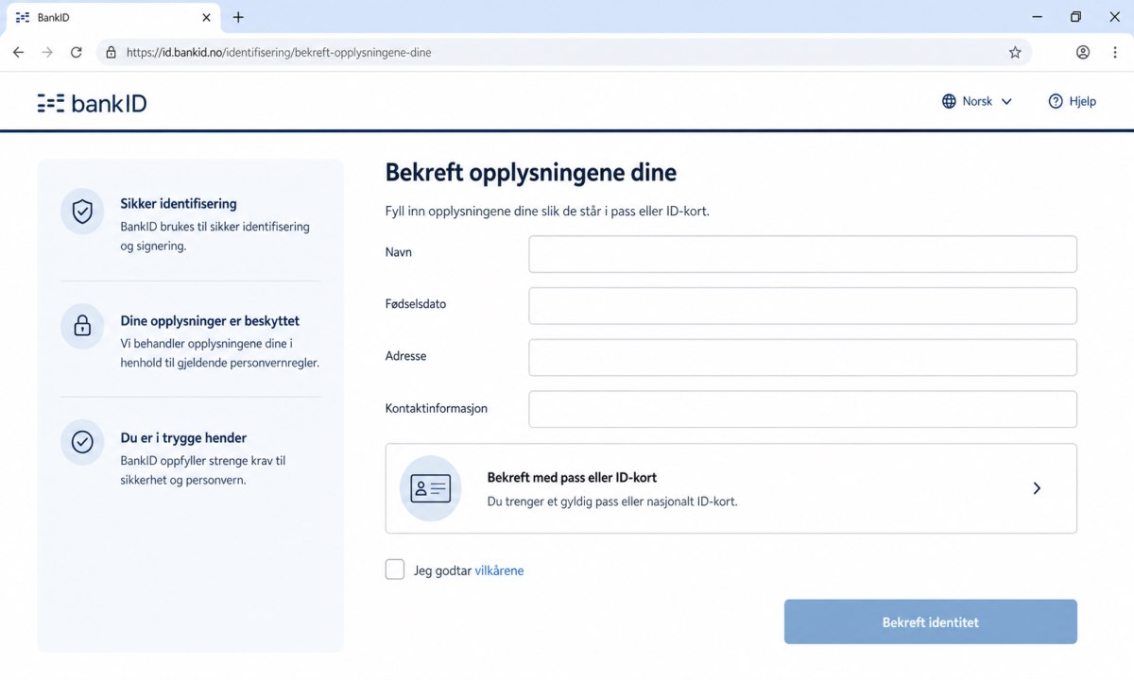Select Bekreft med pass eller ID-kort

click(x=731, y=488)
